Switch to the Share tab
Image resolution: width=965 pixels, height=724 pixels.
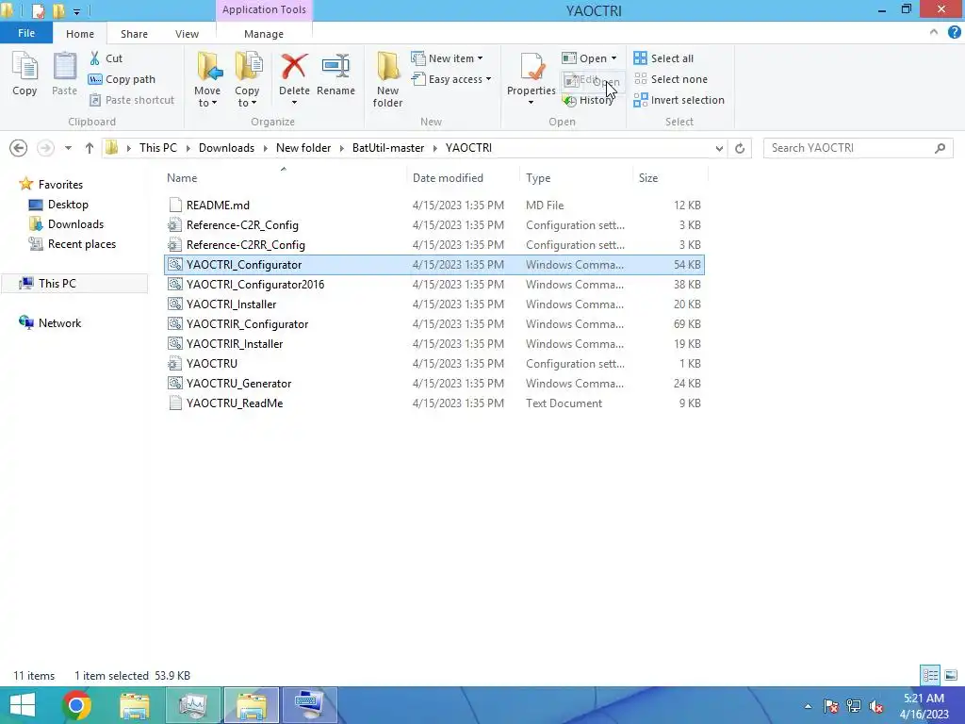[134, 34]
